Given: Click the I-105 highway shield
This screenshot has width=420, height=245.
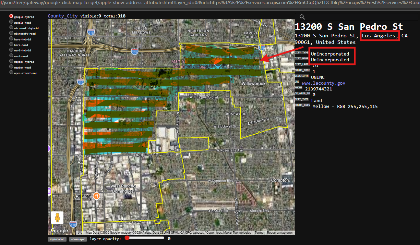Looking at the screenshot, I should (134, 51).
